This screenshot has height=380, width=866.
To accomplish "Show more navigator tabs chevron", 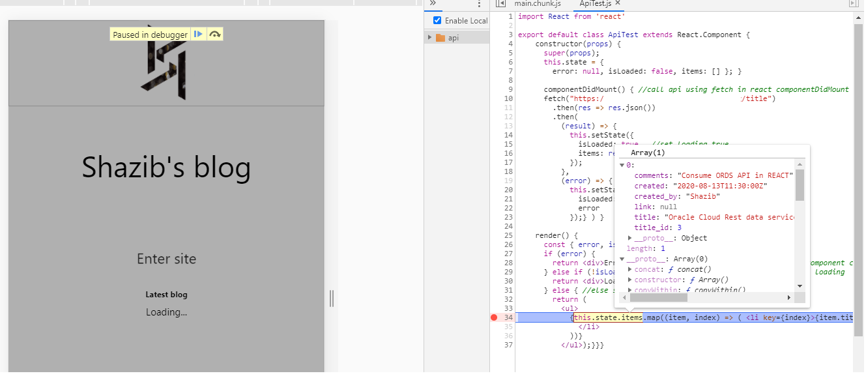I will click(x=433, y=3).
